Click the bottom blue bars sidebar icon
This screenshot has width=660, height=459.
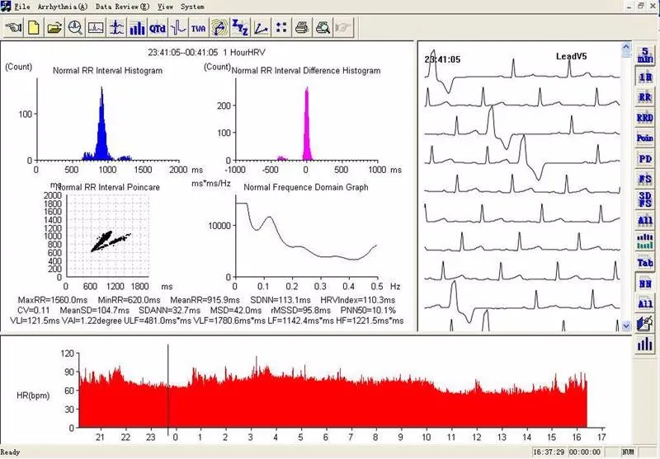[645, 344]
